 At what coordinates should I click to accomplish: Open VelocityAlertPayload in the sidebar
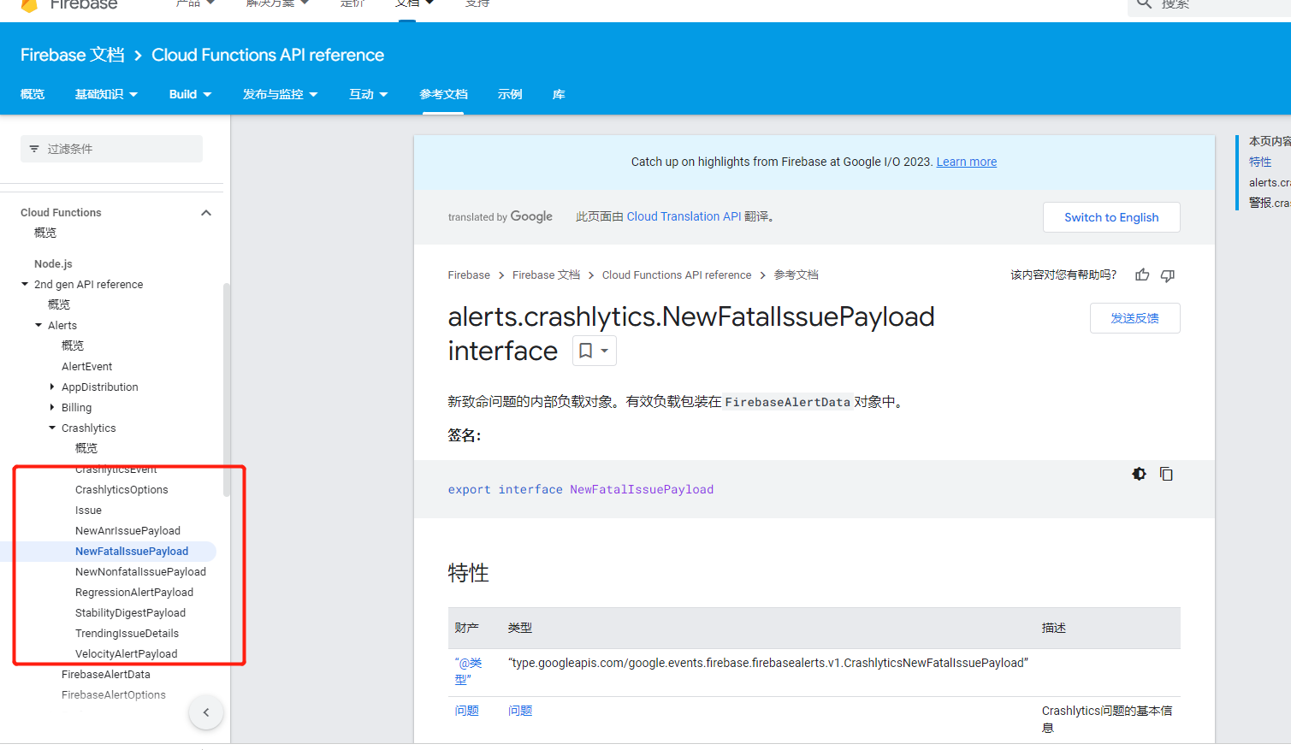126,653
